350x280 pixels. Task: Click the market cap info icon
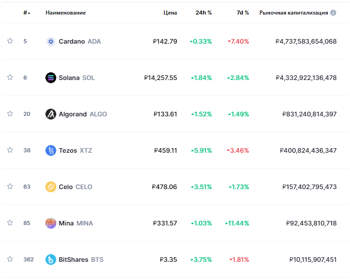[333, 13]
